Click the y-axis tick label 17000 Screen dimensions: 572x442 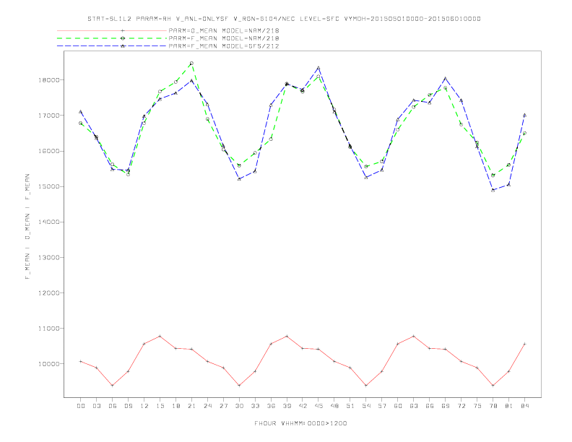click(48, 116)
